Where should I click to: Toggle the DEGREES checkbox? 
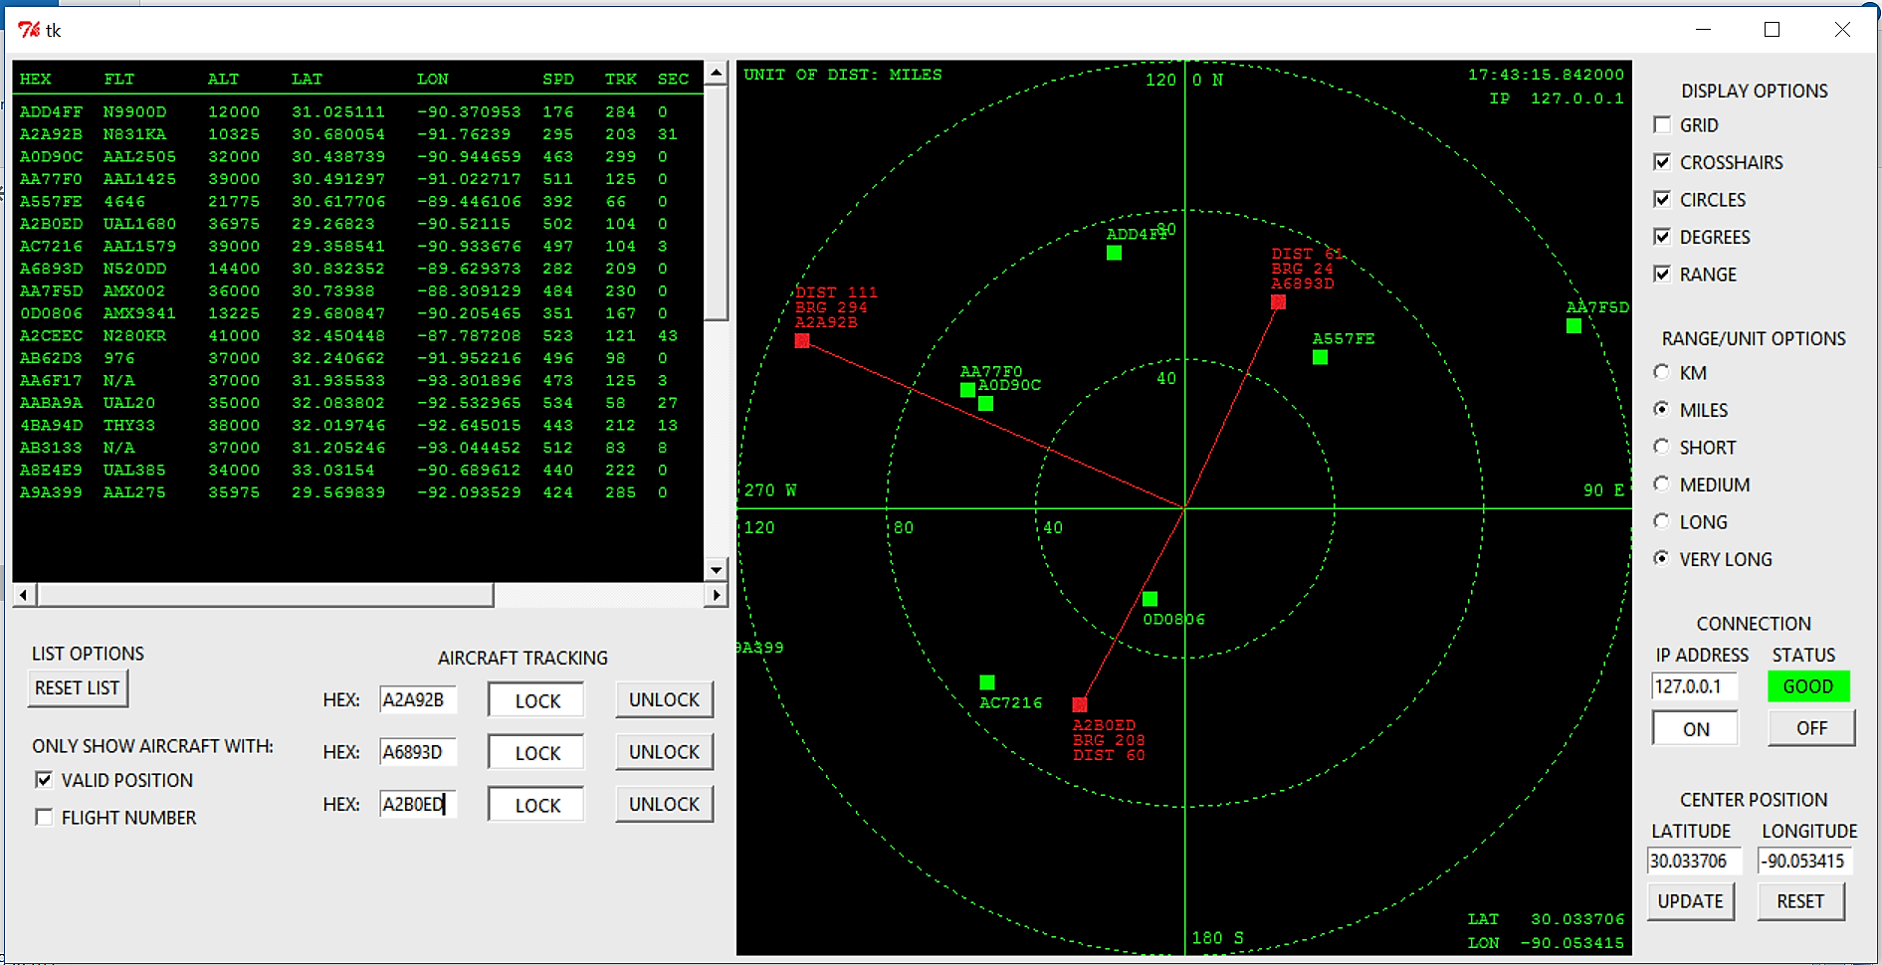pyautogui.click(x=1661, y=236)
